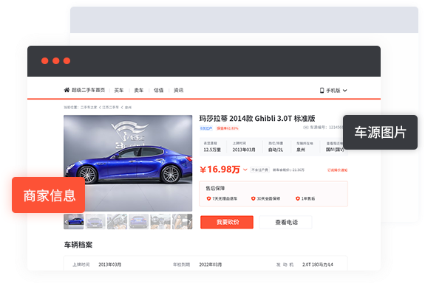Click the mobile phone icon beside 手机版
This screenshot has height=286, width=425.
click(322, 90)
